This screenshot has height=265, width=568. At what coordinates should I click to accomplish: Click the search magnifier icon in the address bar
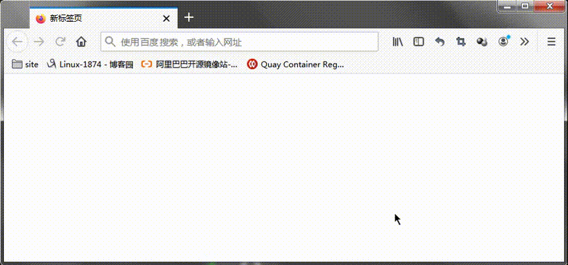click(110, 42)
